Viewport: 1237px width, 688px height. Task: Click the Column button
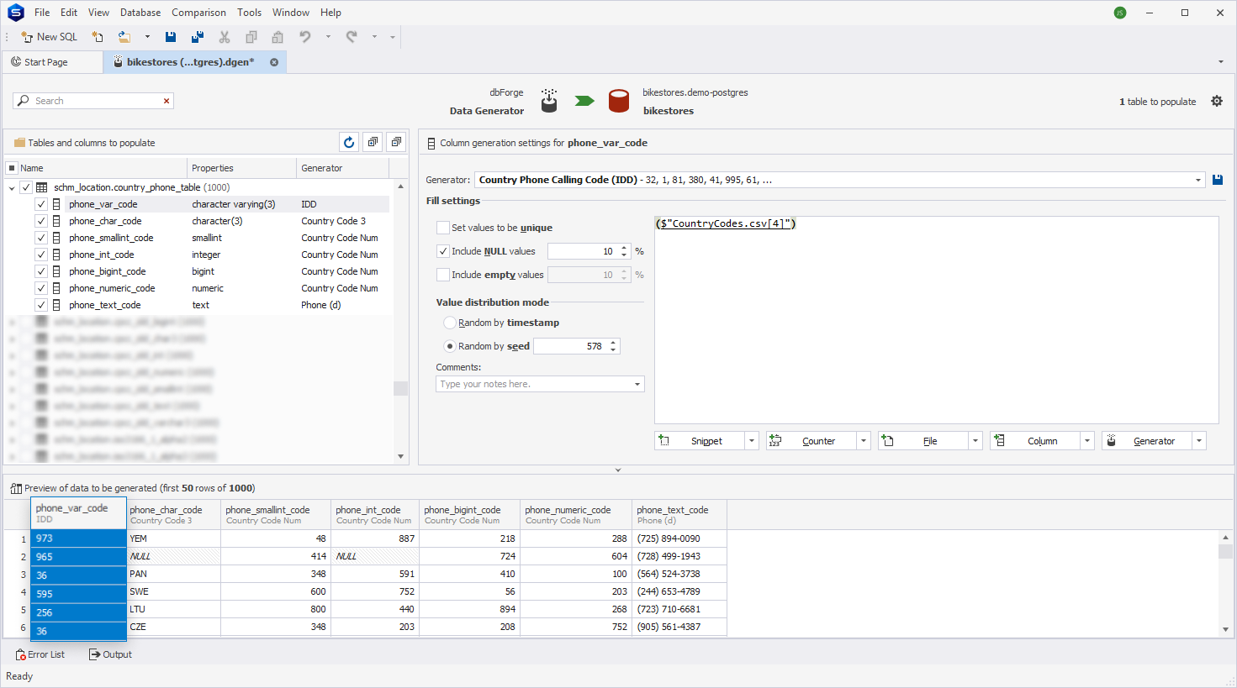pyautogui.click(x=1035, y=441)
